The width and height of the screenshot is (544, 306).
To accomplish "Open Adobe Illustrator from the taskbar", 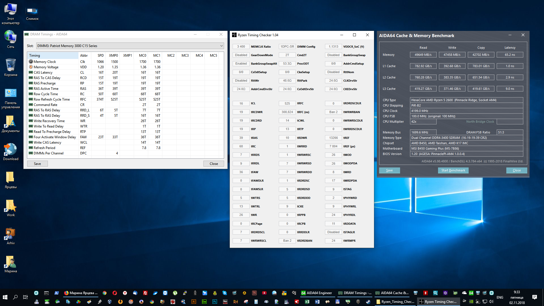I will (x=194, y=302).
